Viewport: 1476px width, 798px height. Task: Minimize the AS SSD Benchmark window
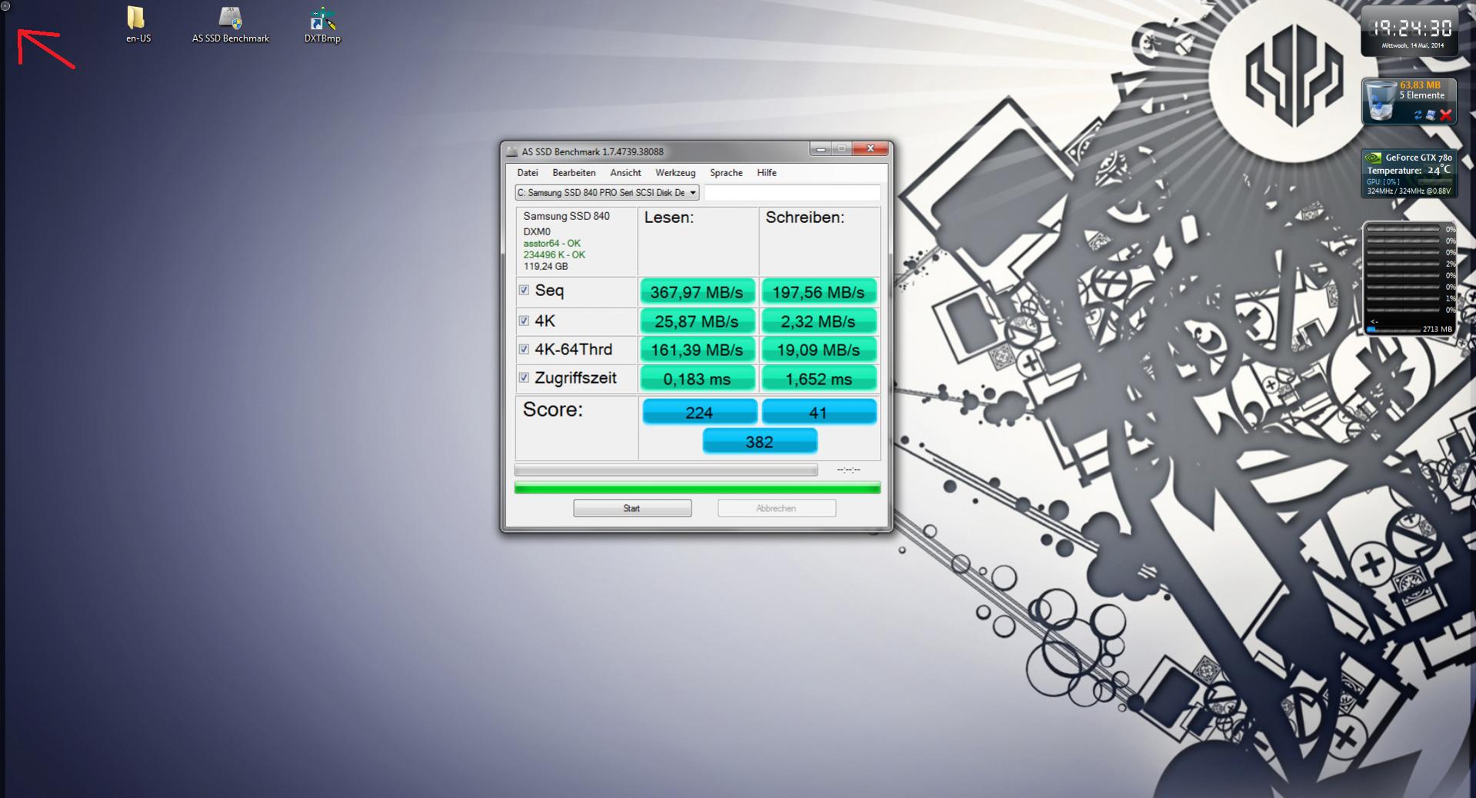point(821,149)
